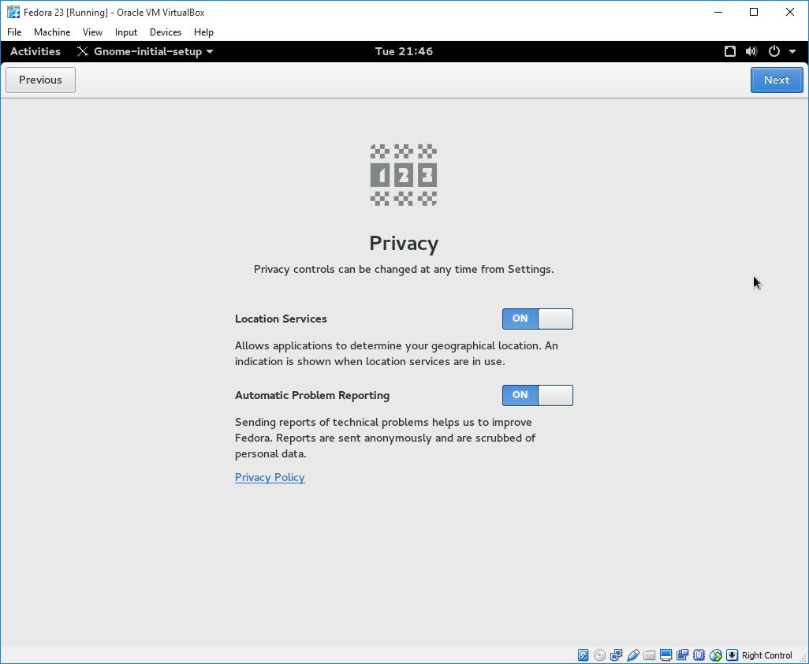Click the keyboard capture arrow icon beside Right Control

click(x=732, y=655)
